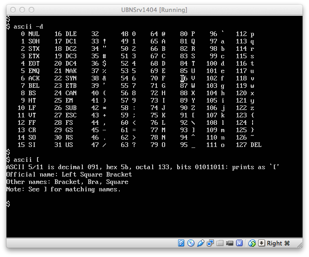Click the '{' character beside 123
309x257 pixels.
point(253,115)
